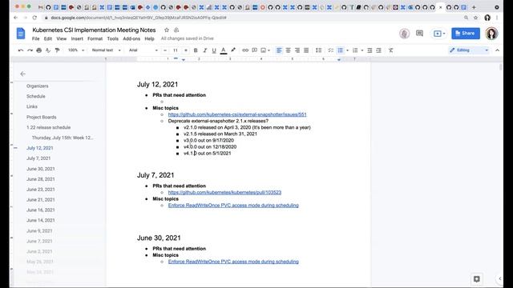The width and height of the screenshot is (513, 288).
Task: Click the font size field
Action: tap(176, 50)
